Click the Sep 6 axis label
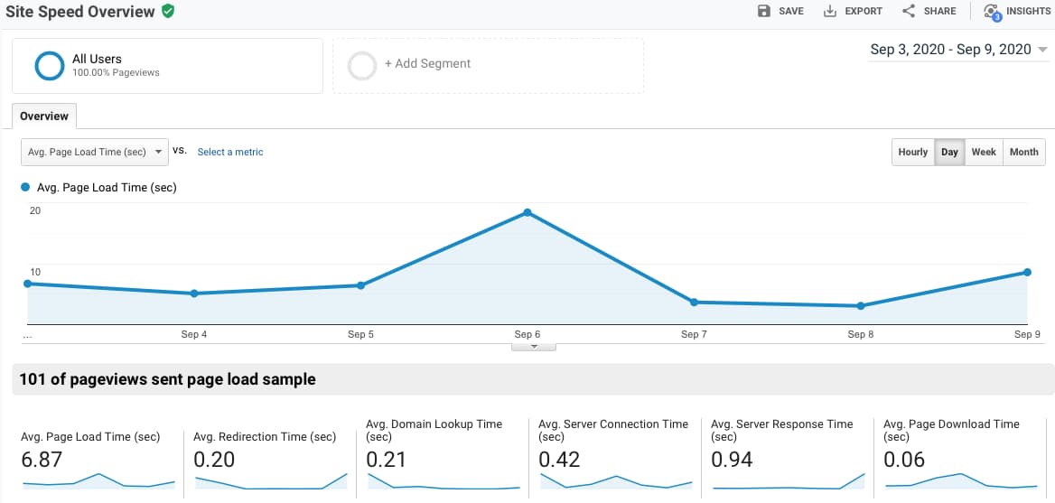Screen dimensions: 1055x503 point(527,334)
